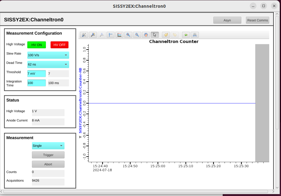Select the zoom in magnifier tool
281x196 pixels.
tap(128, 35)
